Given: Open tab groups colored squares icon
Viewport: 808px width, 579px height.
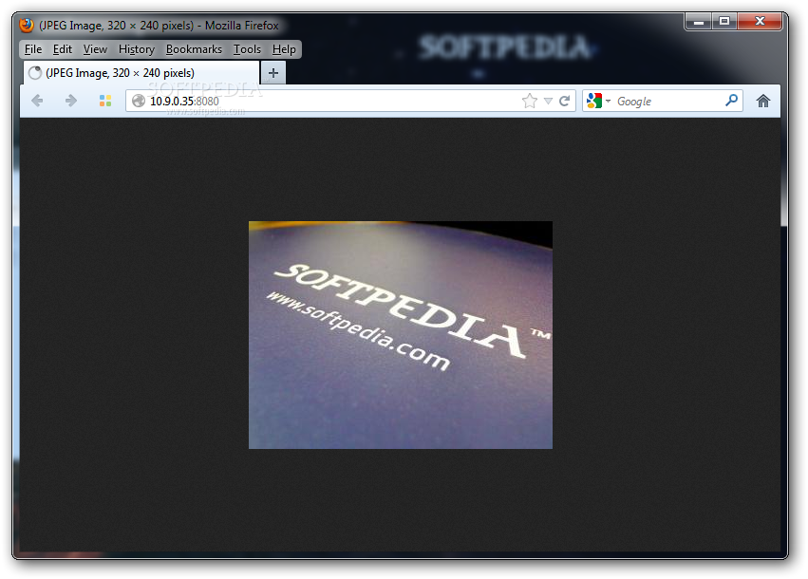Looking at the screenshot, I should click(x=105, y=101).
